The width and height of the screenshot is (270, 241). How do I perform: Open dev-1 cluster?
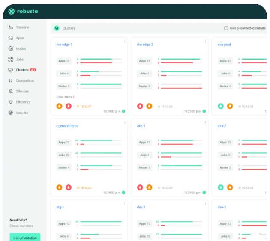coord(141,207)
